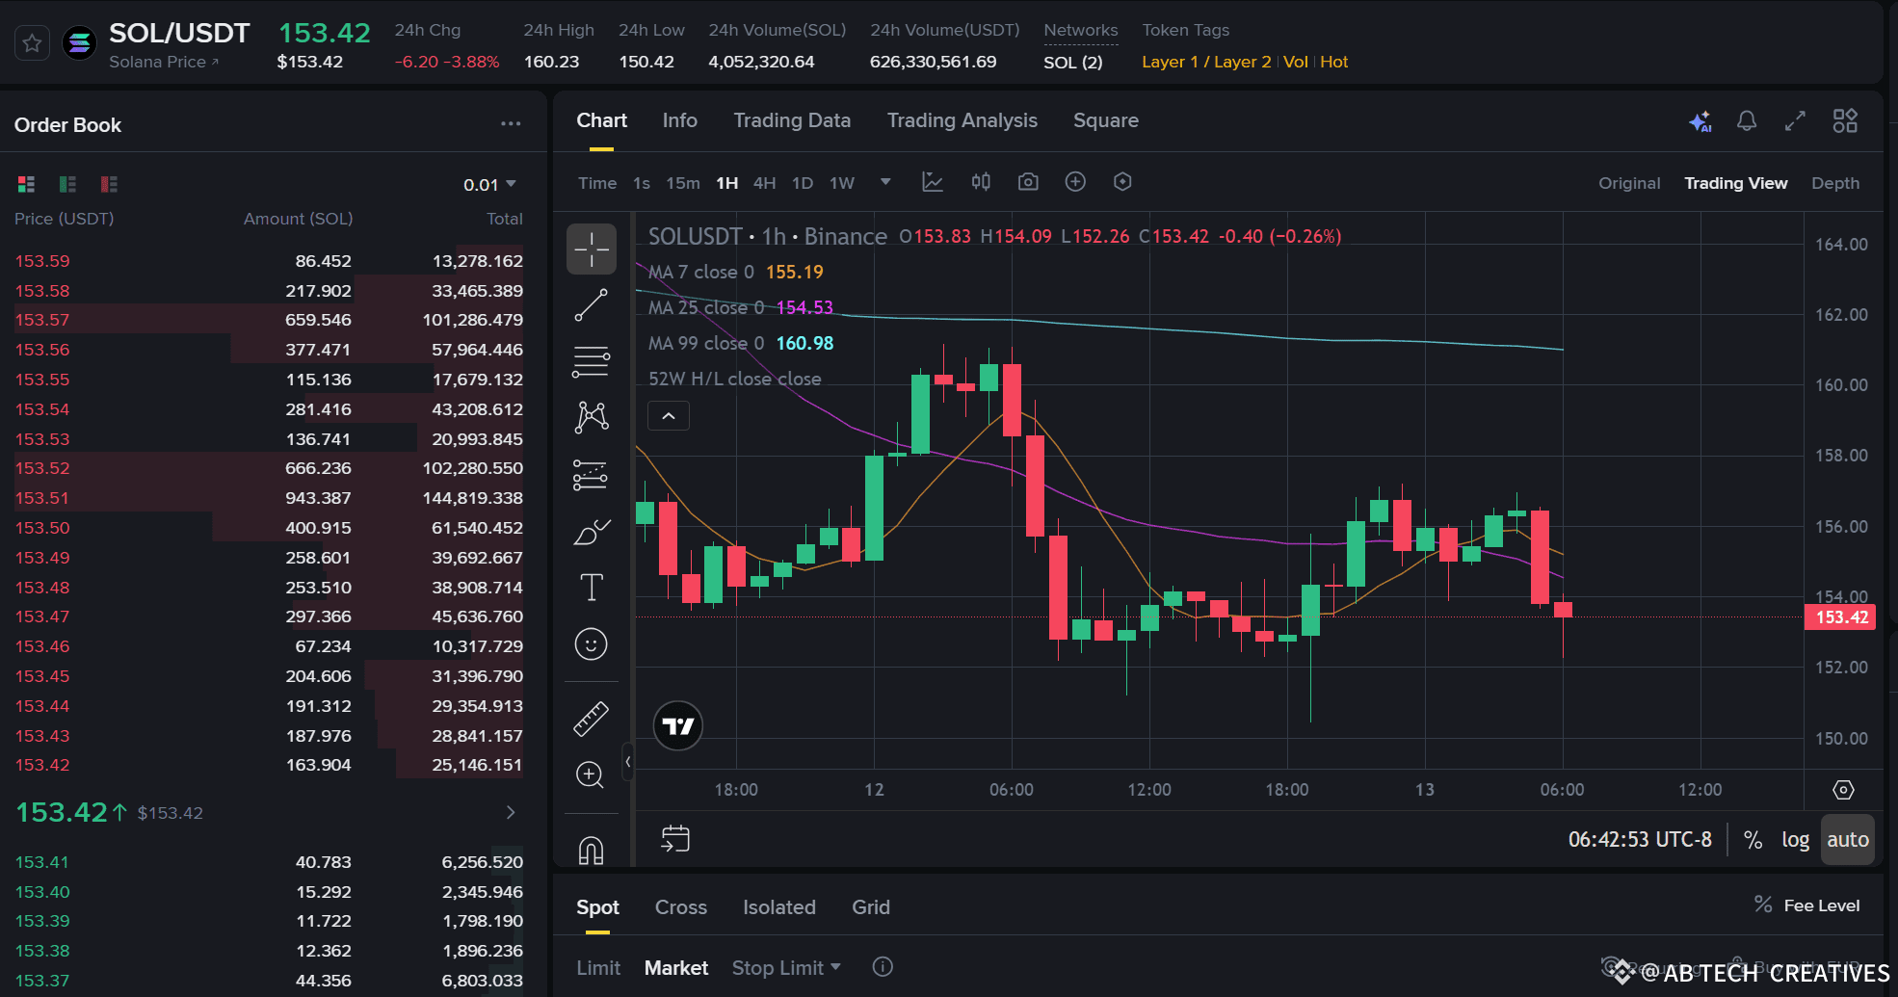Show buy orders only order book view
This screenshot has width=1898, height=997.
67,184
